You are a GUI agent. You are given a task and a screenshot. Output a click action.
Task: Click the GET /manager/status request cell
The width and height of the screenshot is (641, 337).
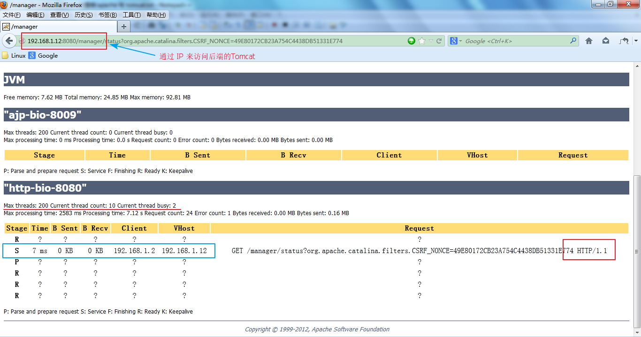(420, 251)
